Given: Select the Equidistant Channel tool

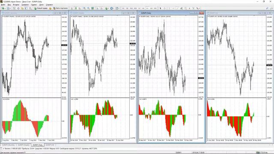Looking at the screenshot, I should click(x=182, y=8).
